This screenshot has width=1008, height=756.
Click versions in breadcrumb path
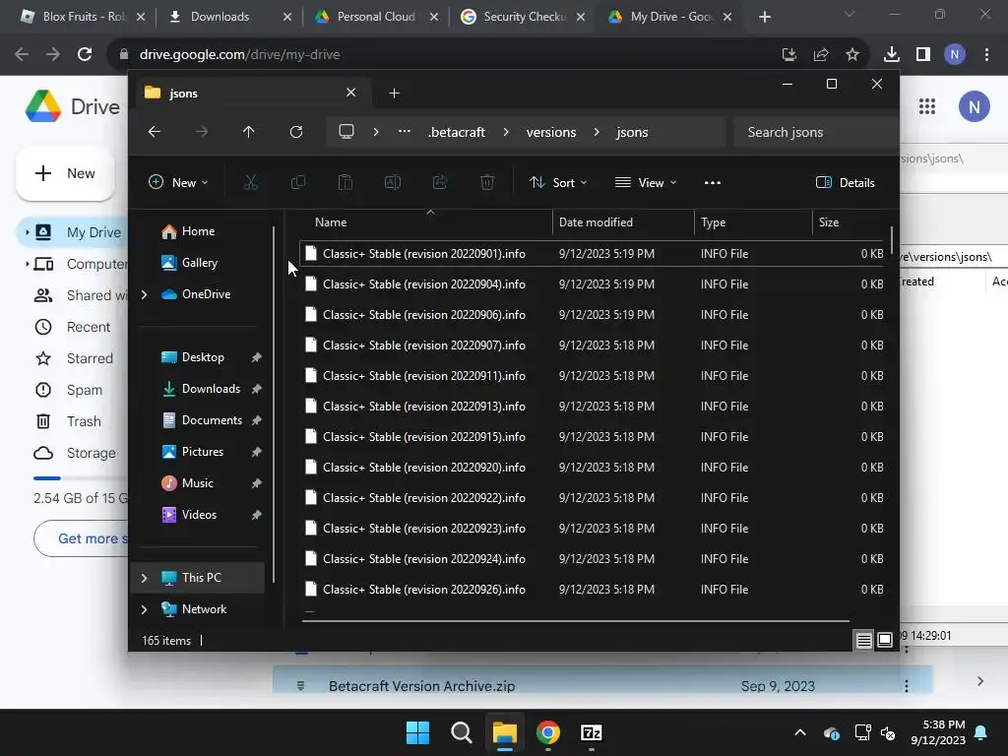point(551,132)
